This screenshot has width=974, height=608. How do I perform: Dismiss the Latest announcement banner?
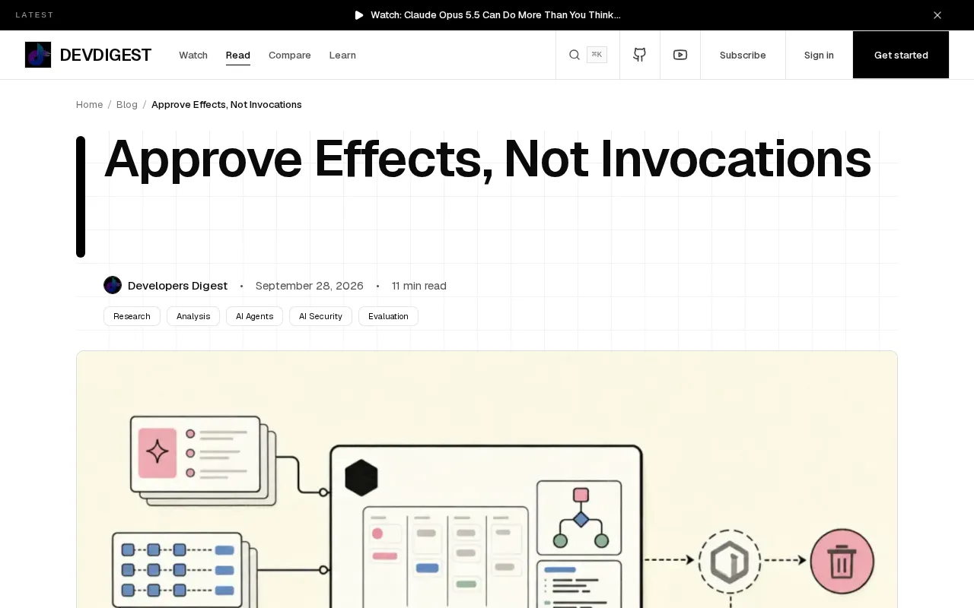tap(937, 15)
